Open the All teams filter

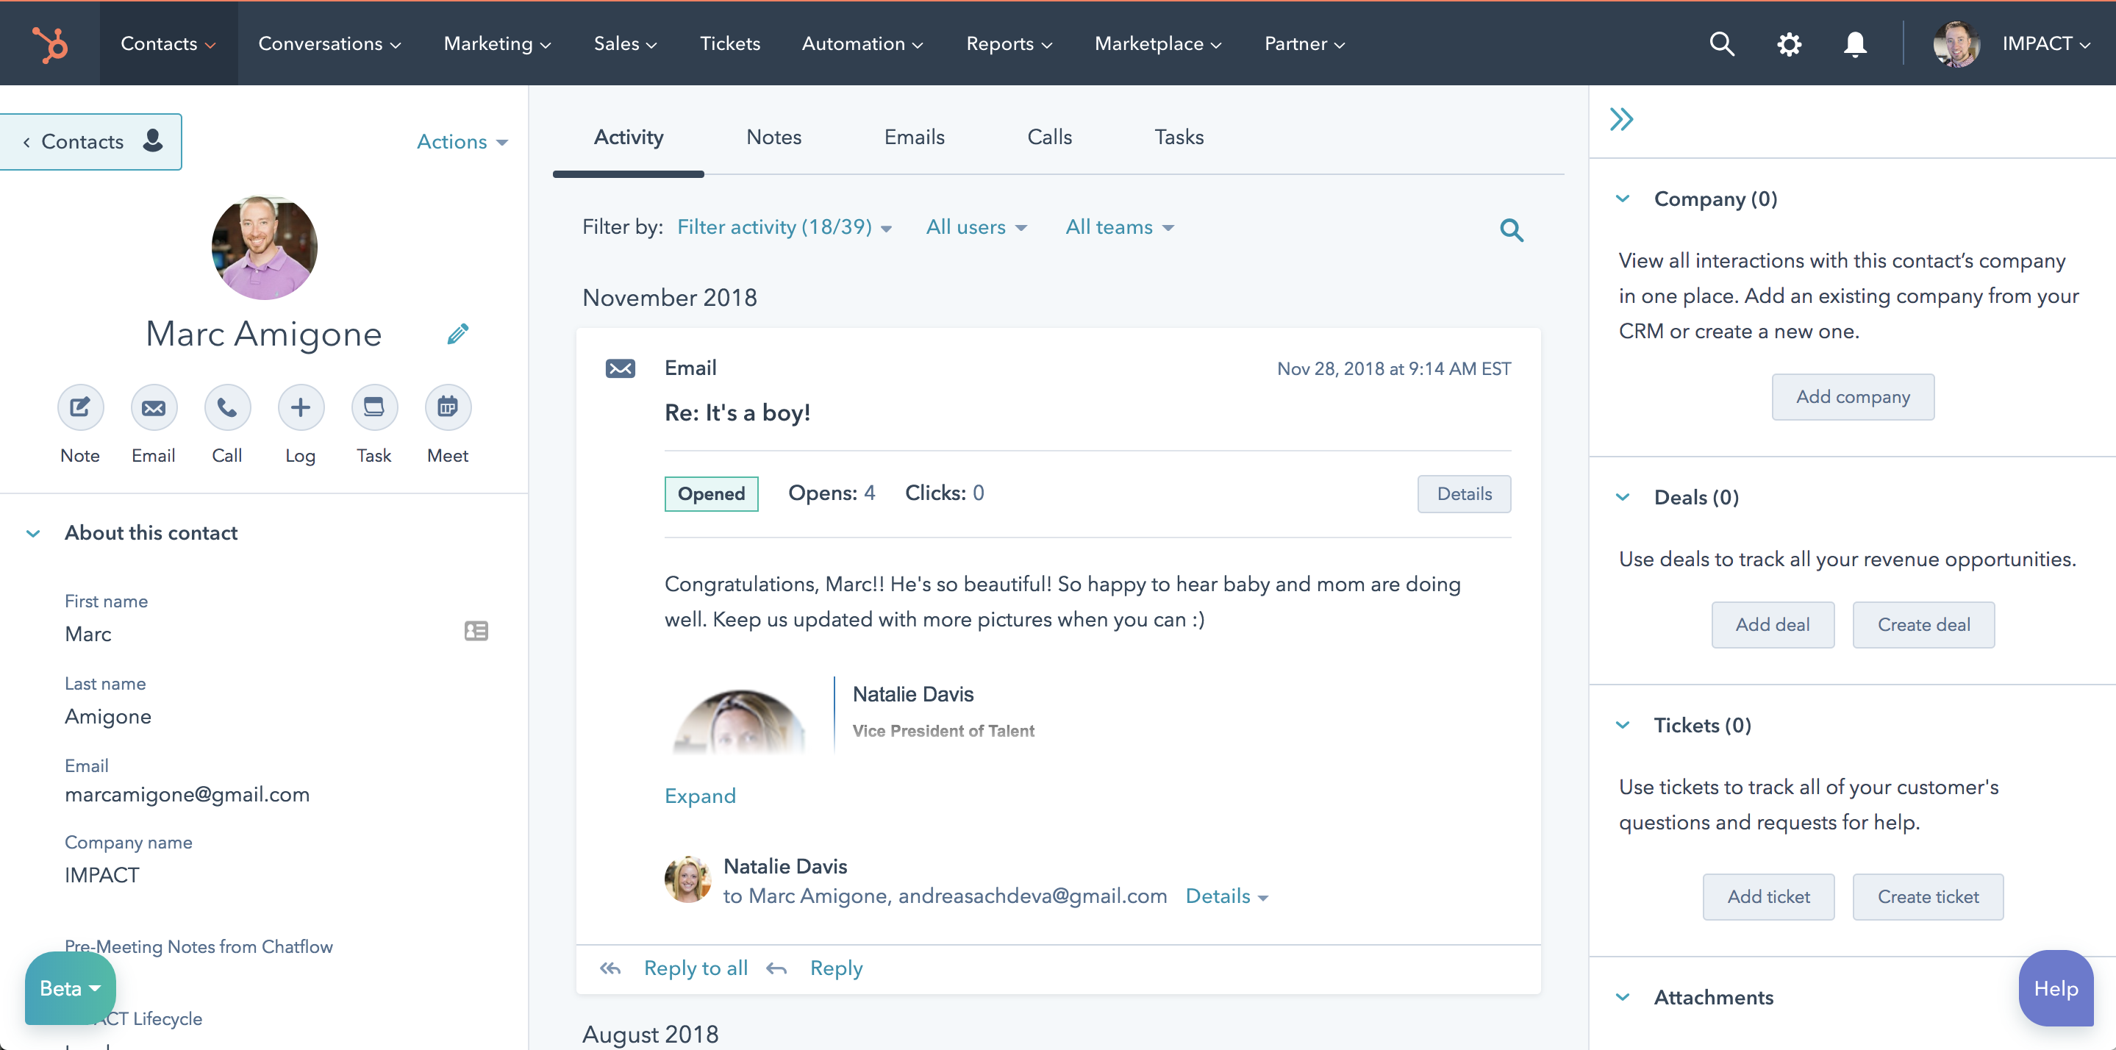pyautogui.click(x=1119, y=226)
